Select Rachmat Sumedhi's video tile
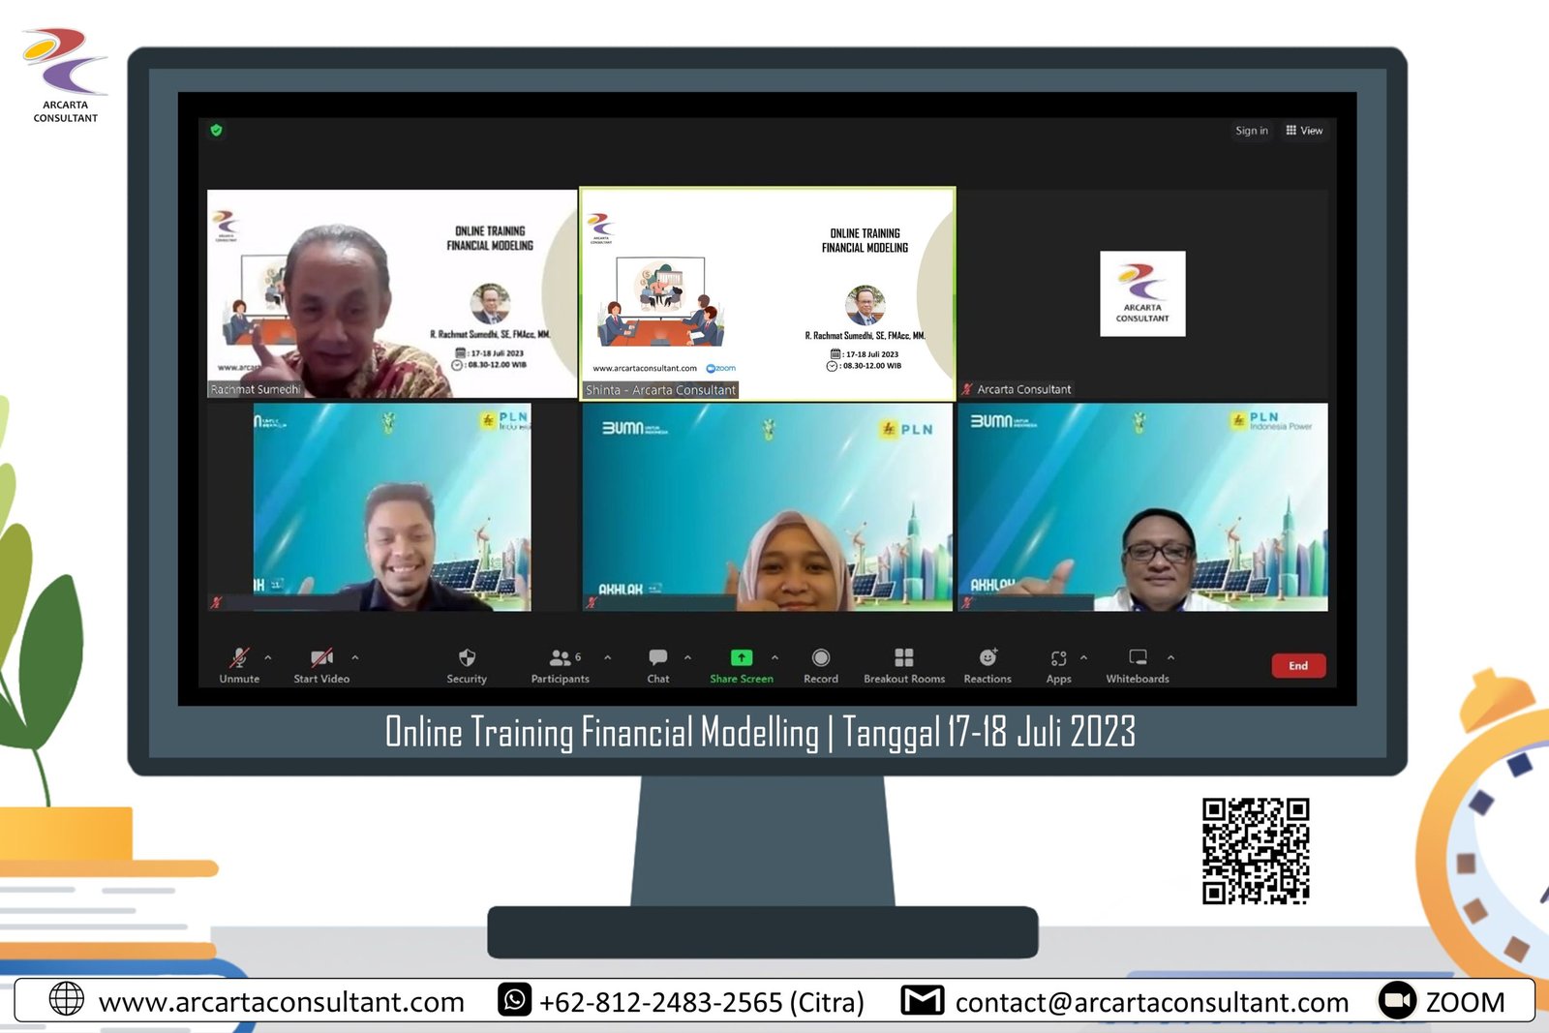Viewport: 1549px width, 1033px height. pos(392,293)
